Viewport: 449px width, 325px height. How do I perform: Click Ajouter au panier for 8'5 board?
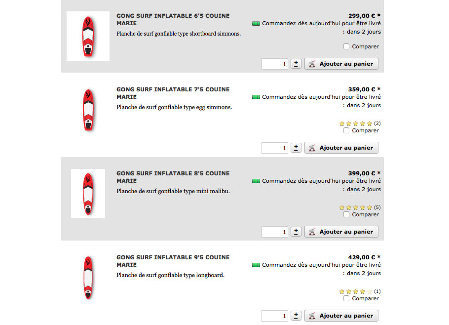tap(341, 232)
